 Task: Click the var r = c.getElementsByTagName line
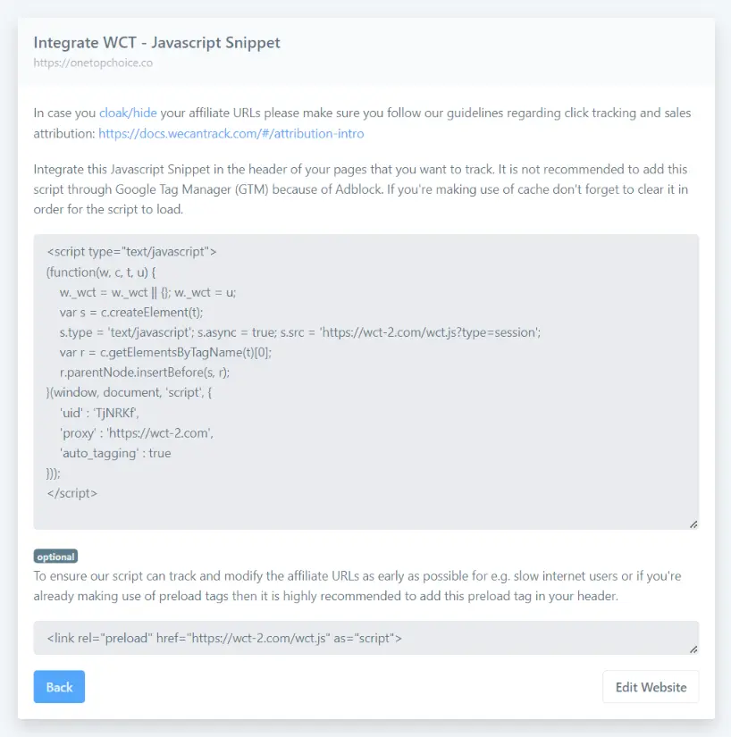click(x=165, y=352)
